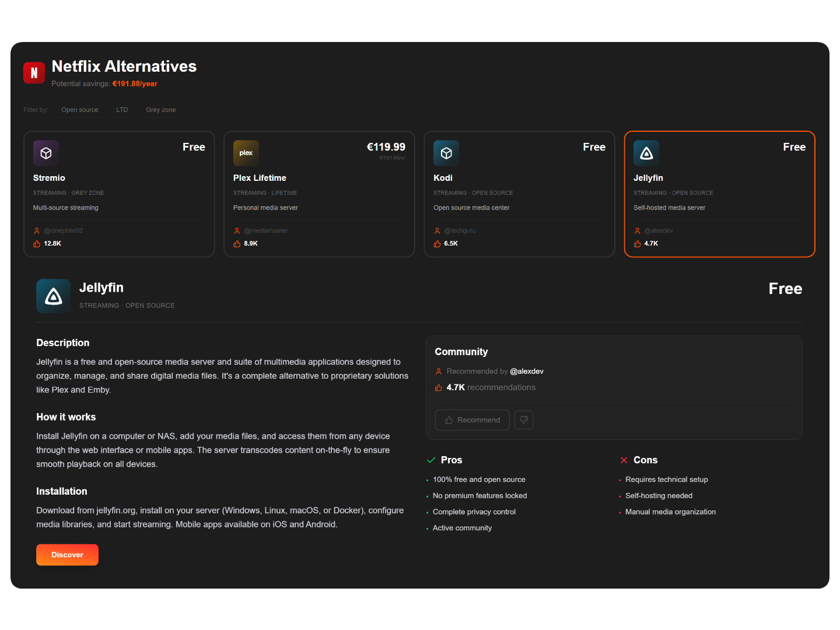Click the Kodi cube icon

[x=446, y=153]
